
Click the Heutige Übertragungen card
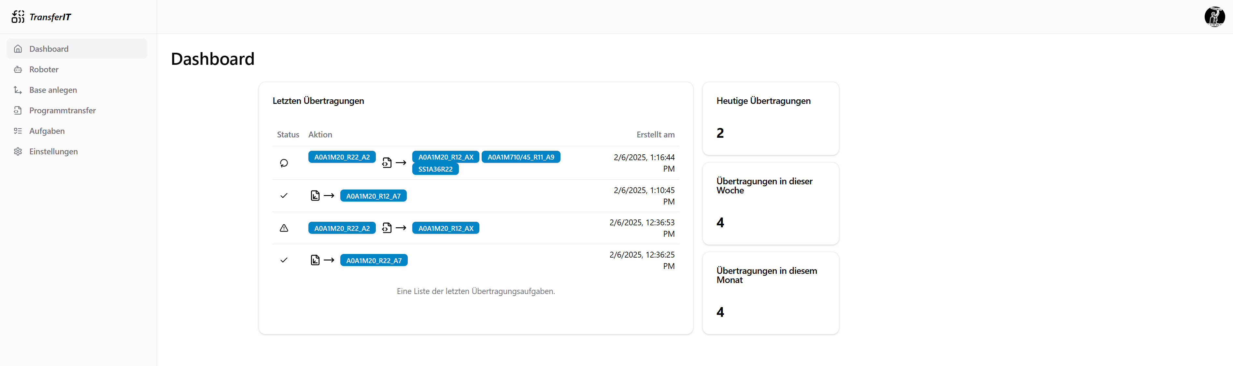coord(770,119)
